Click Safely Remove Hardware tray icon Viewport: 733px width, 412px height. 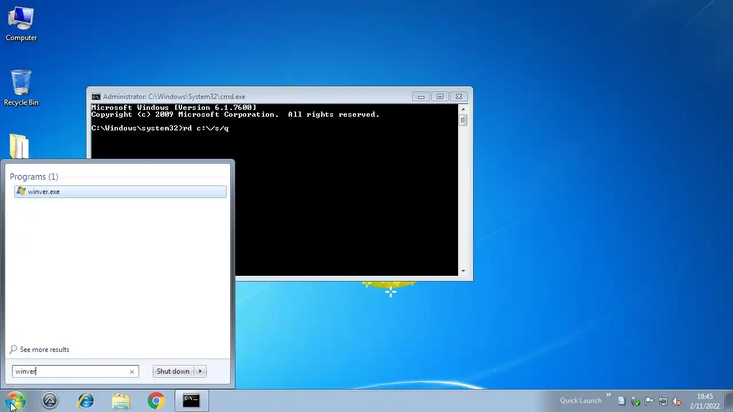635,401
